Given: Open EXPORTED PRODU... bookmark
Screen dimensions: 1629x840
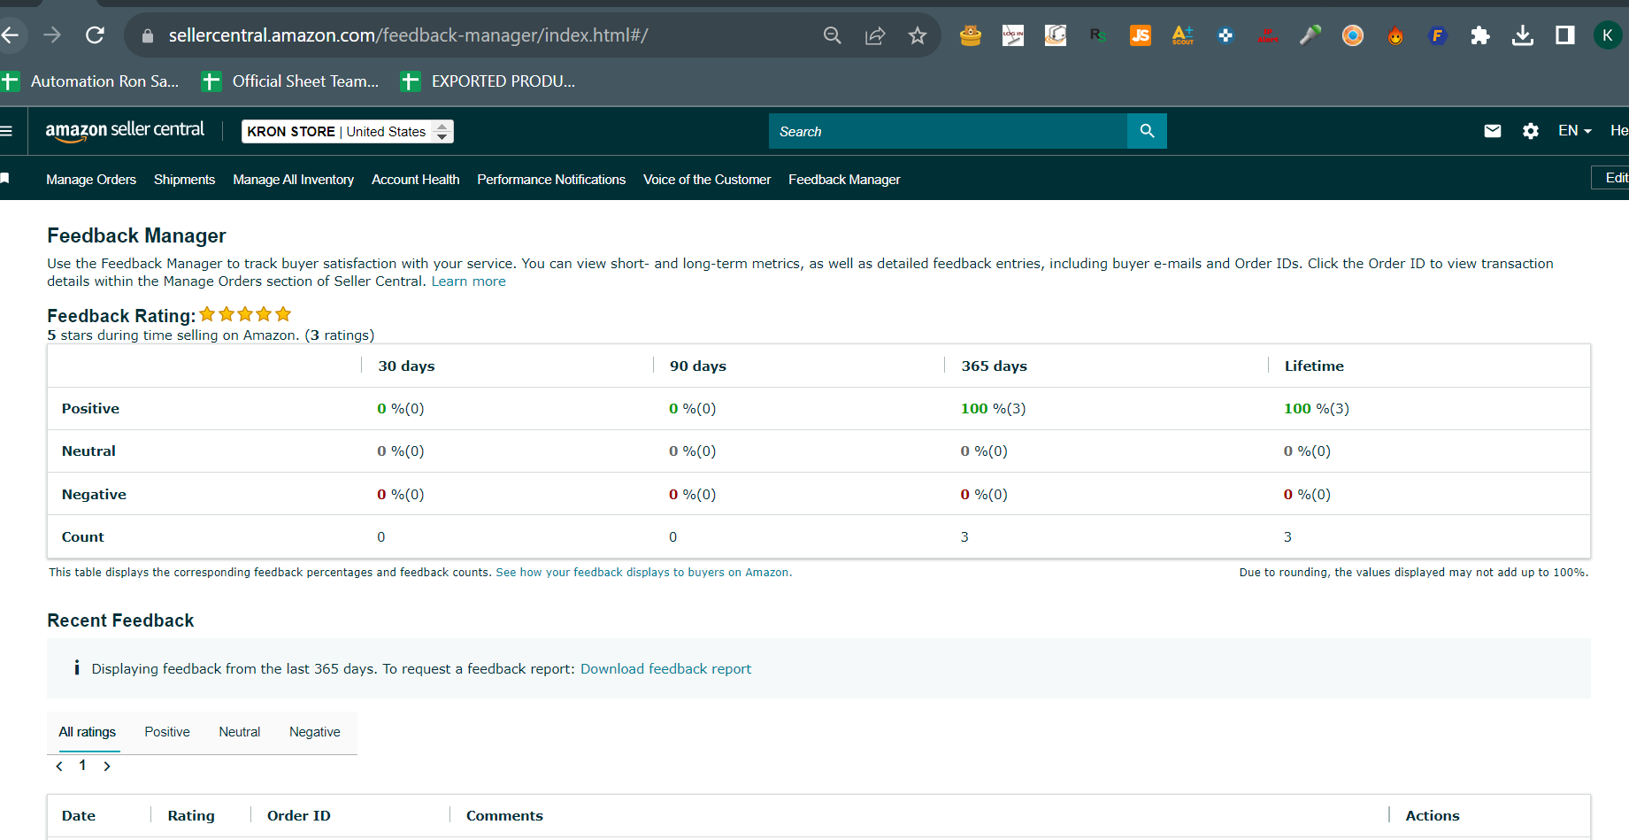Looking at the screenshot, I should click(x=488, y=81).
